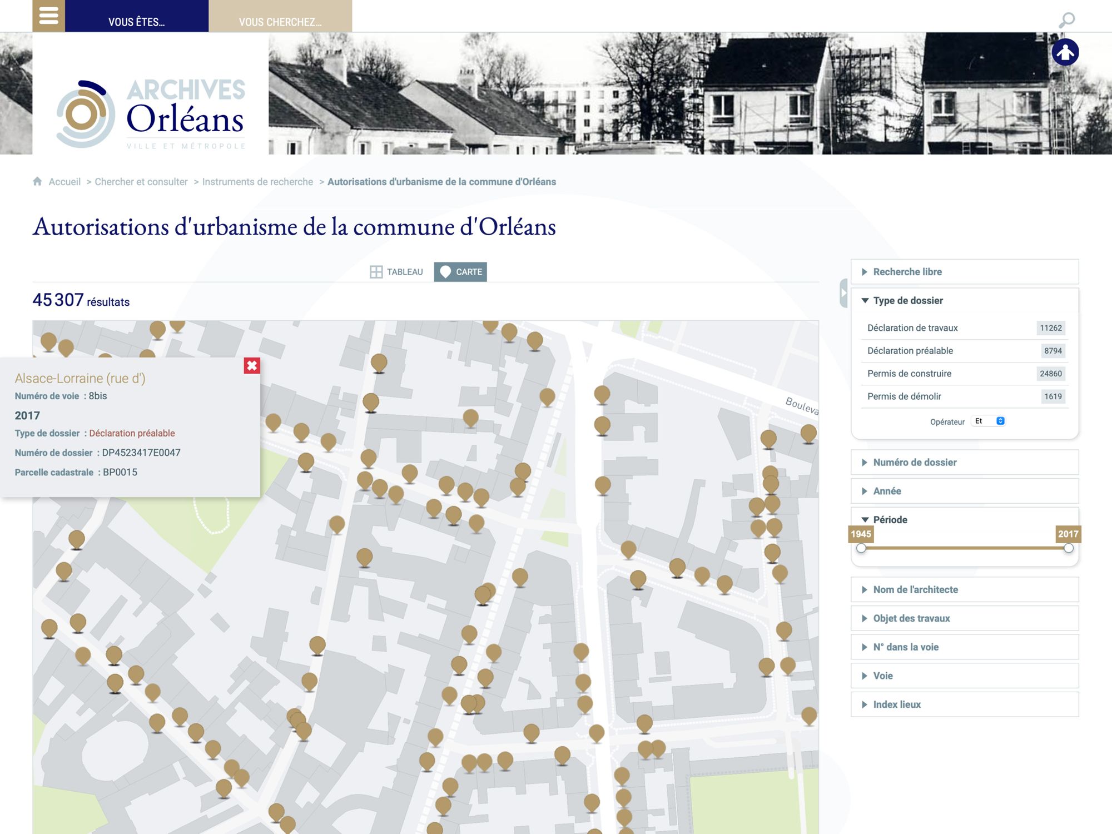Click the magnifying glass search icon
This screenshot has width=1112, height=834.
(x=1066, y=20)
